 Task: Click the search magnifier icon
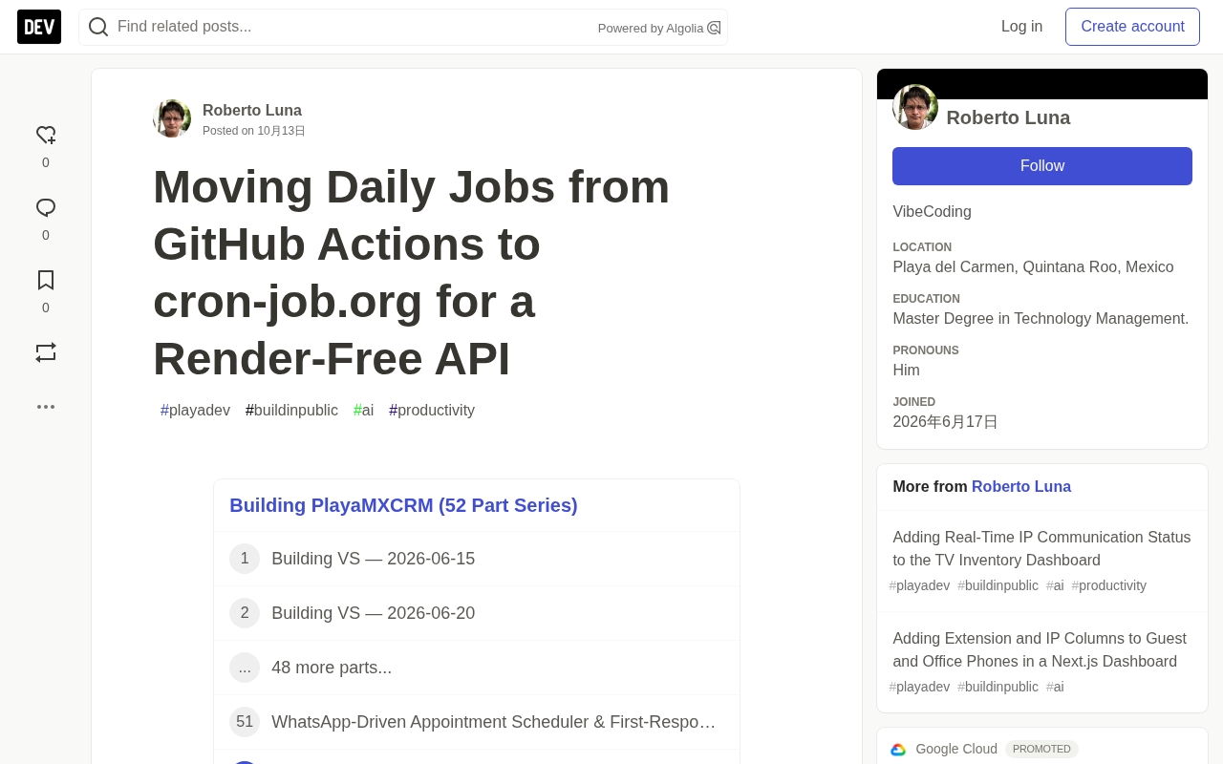(x=98, y=27)
